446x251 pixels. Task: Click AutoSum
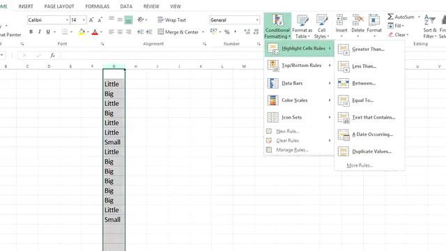[401, 17]
